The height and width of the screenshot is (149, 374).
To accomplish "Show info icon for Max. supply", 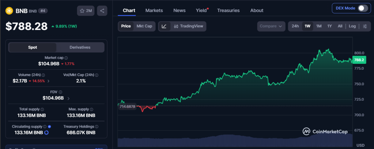I will point(91,109).
